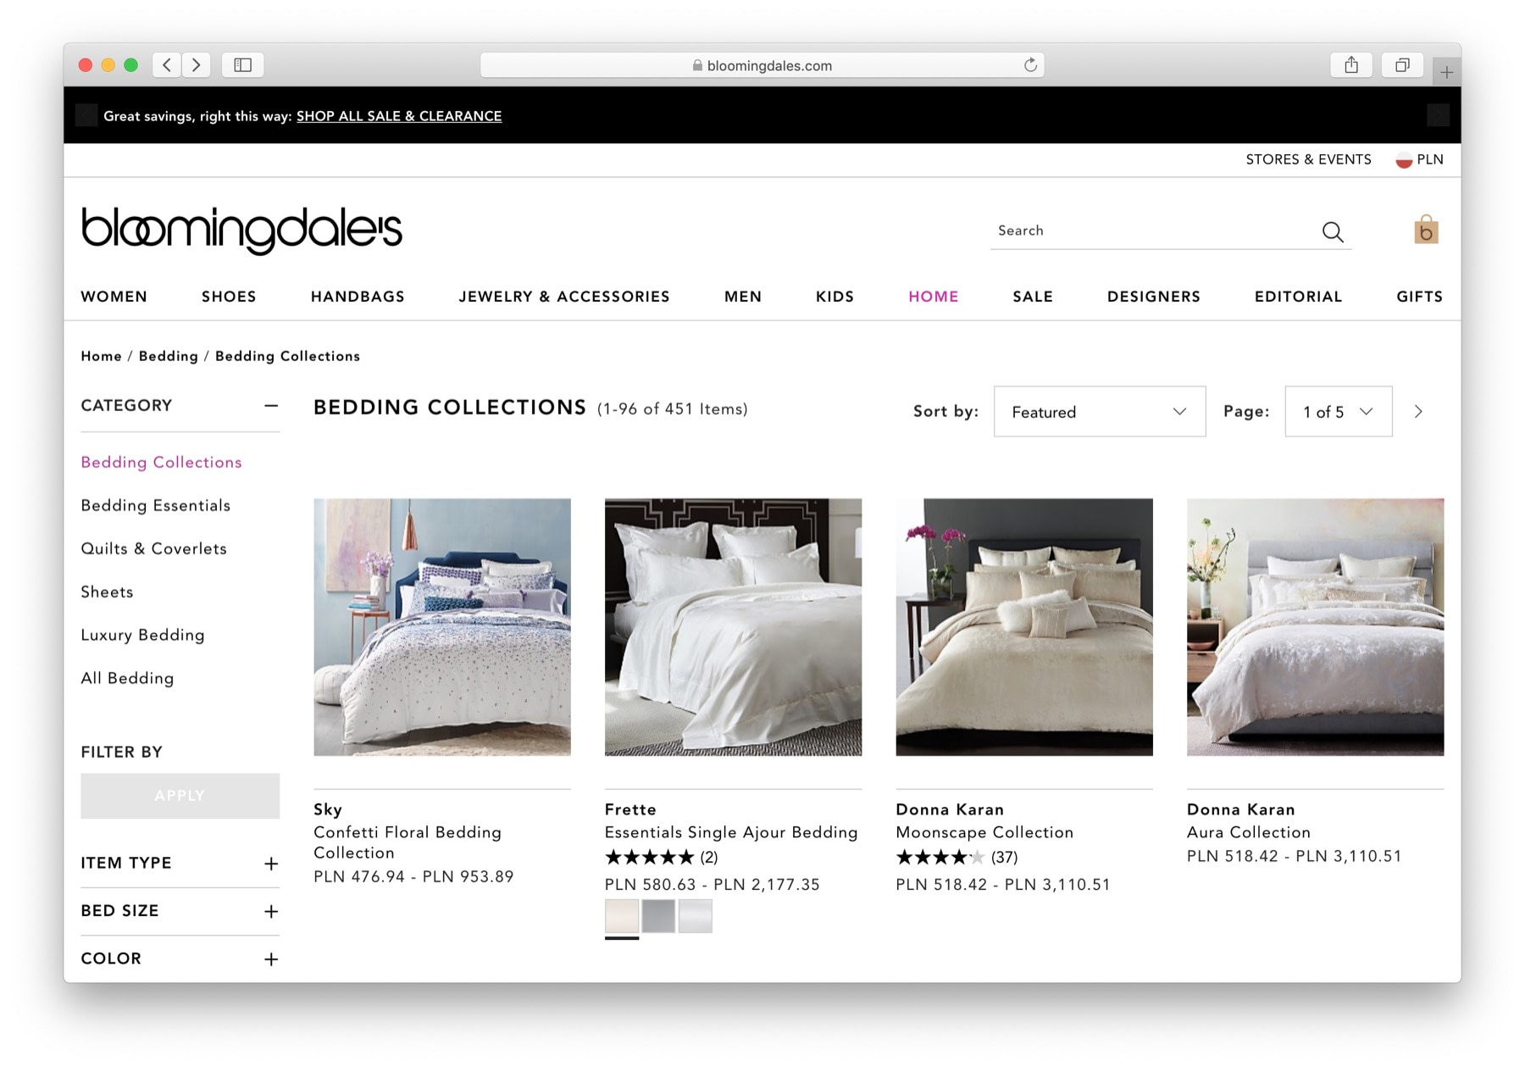Go to next page arrow

tap(1418, 412)
